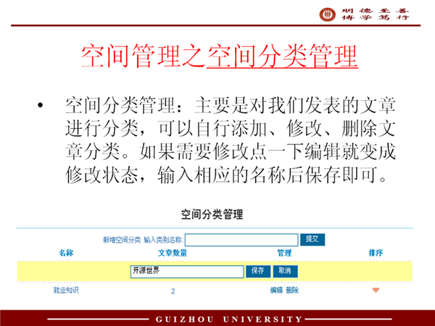Click the Guizhou University seal logo
435x326 pixels.
point(328,14)
